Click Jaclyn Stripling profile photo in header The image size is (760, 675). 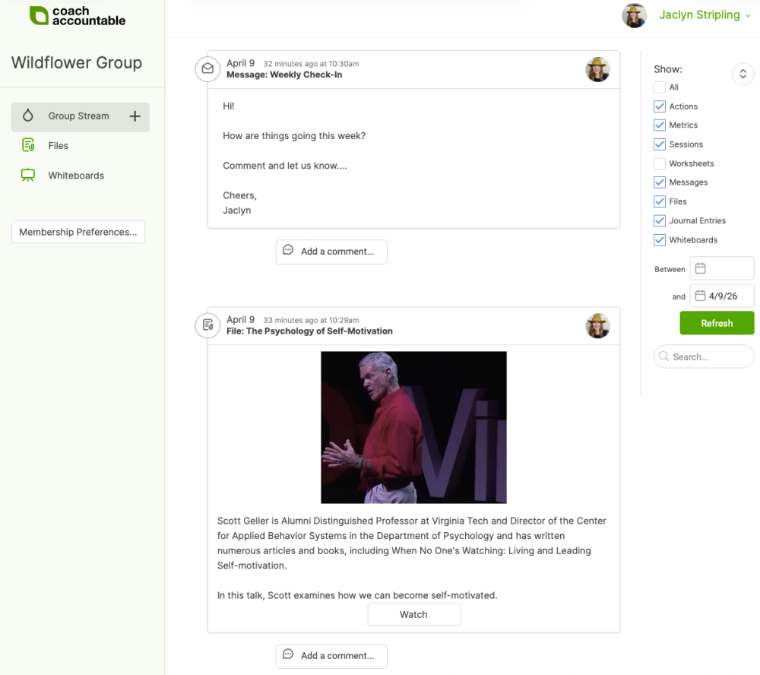pos(635,15)
